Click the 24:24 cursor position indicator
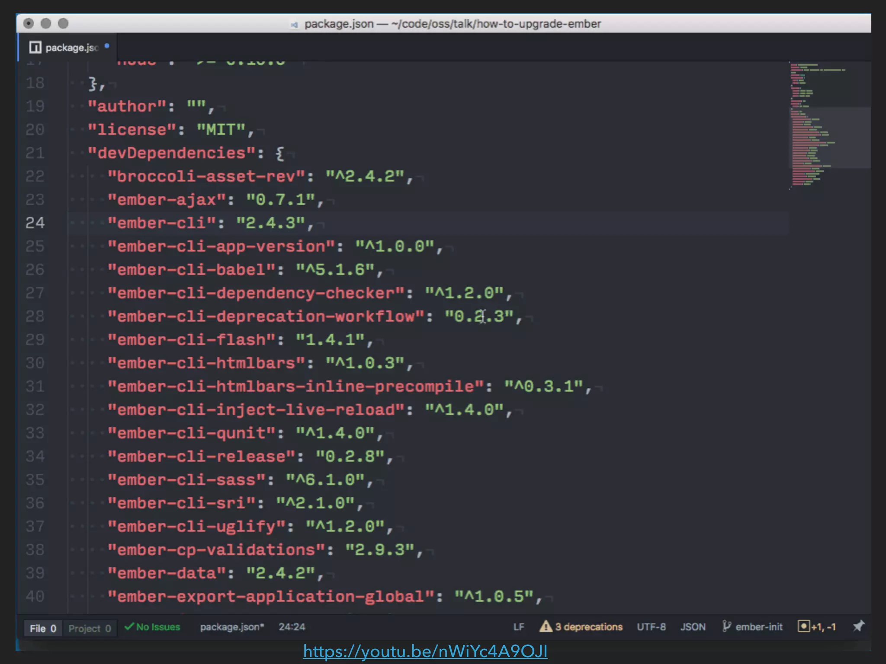Screen dimensions: 886x664 [292, 627]
